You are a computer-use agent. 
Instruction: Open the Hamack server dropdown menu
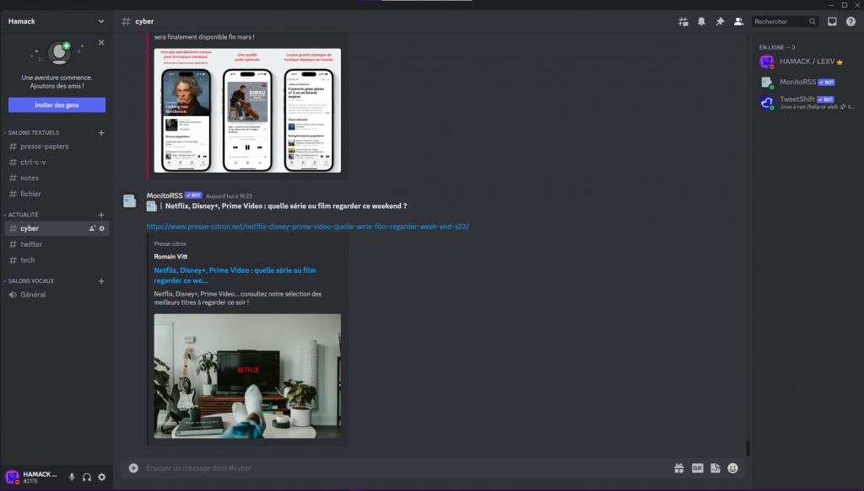(x=101, y=21)
